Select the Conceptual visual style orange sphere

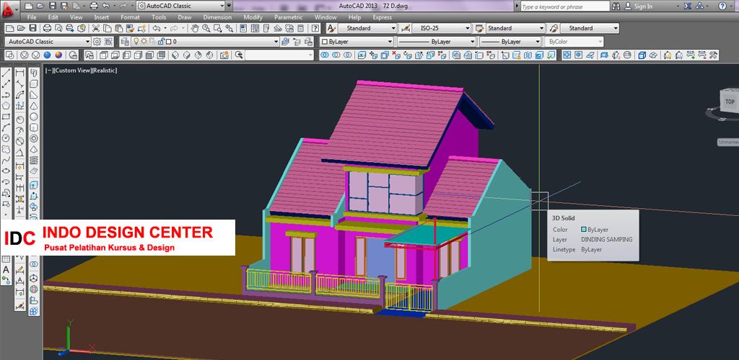(x=58, y=55)
